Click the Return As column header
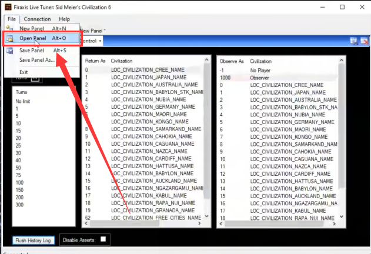Screen dimensions: 371x254 tap(95, 61)
